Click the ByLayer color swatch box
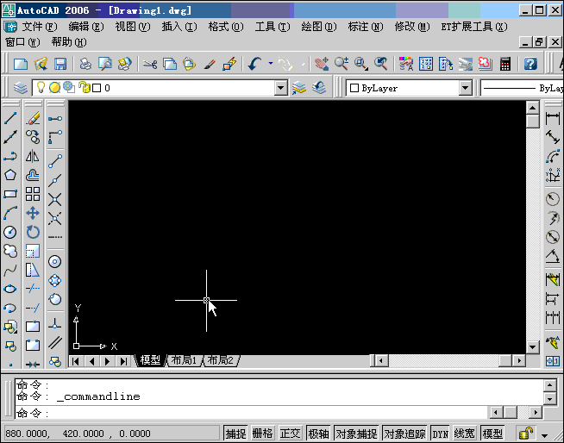 354,88
